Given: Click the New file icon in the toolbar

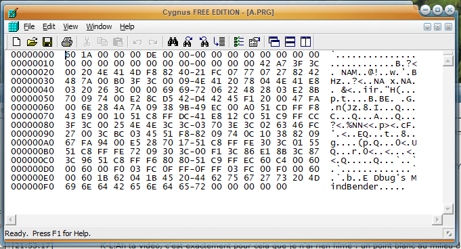Looking at the screenshot, I should tap(16, 42).
